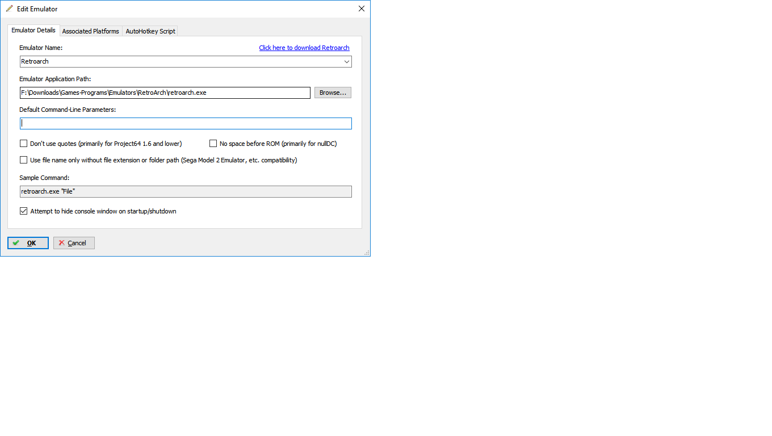The height and width of the screenshot is (436, 772).
Task: Cancel editing the emulator
Action: (x=74, y=243)
